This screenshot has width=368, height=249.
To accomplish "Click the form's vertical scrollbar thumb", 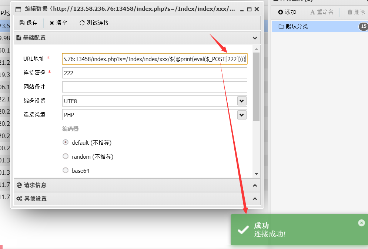I will 256,87.
